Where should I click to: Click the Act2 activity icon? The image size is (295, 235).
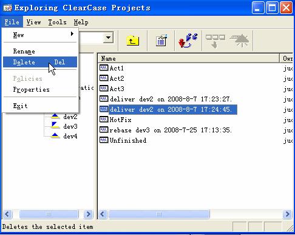pyautogui.click(x=104, y=78)
